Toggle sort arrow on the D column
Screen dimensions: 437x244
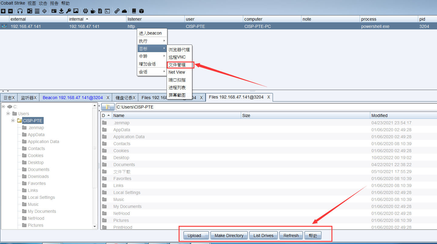[x=108, y=115]
